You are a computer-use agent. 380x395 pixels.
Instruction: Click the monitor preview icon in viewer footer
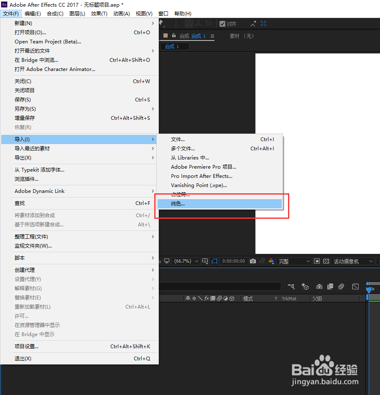click(x=167, y=261)
